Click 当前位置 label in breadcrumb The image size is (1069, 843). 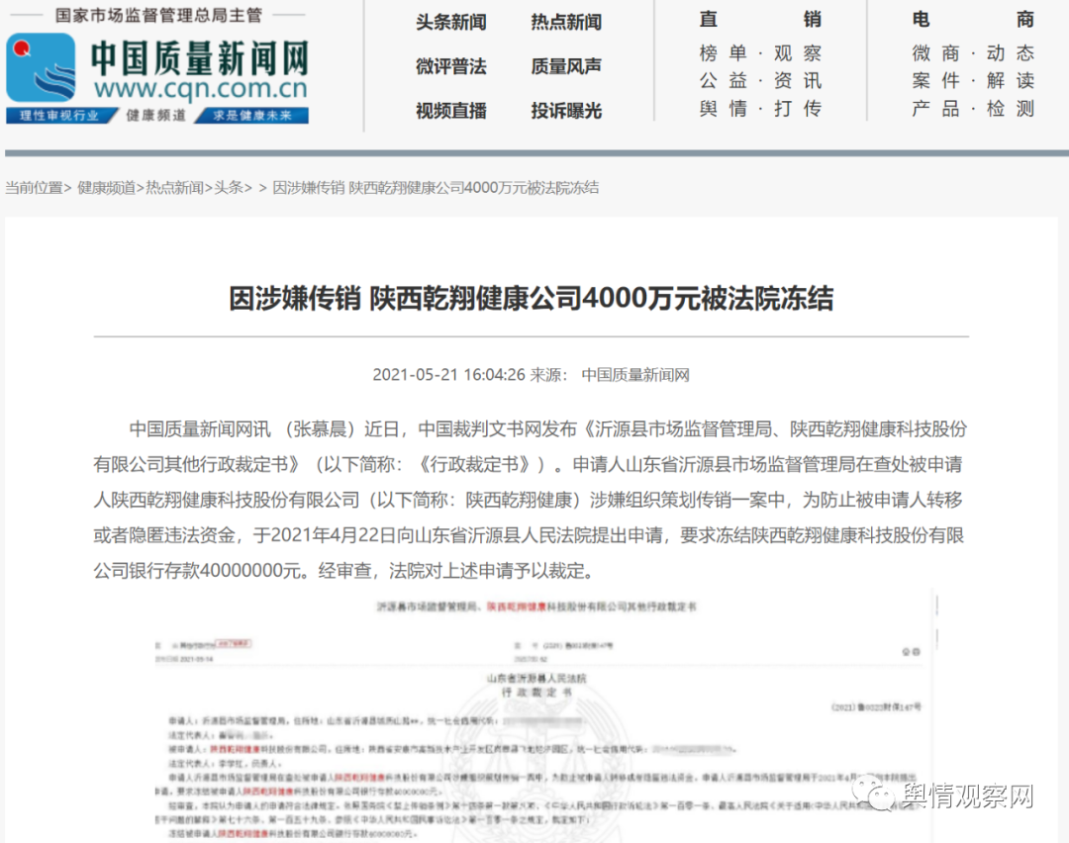coord(34,187)
